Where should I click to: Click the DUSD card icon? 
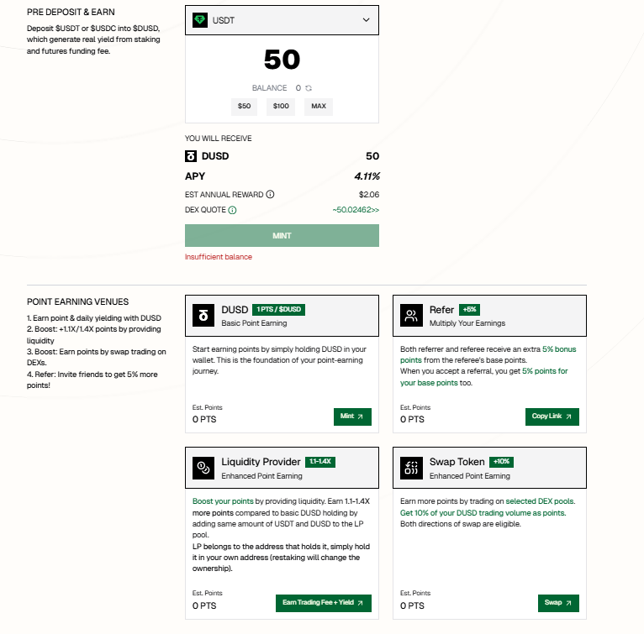pos(203,316)
